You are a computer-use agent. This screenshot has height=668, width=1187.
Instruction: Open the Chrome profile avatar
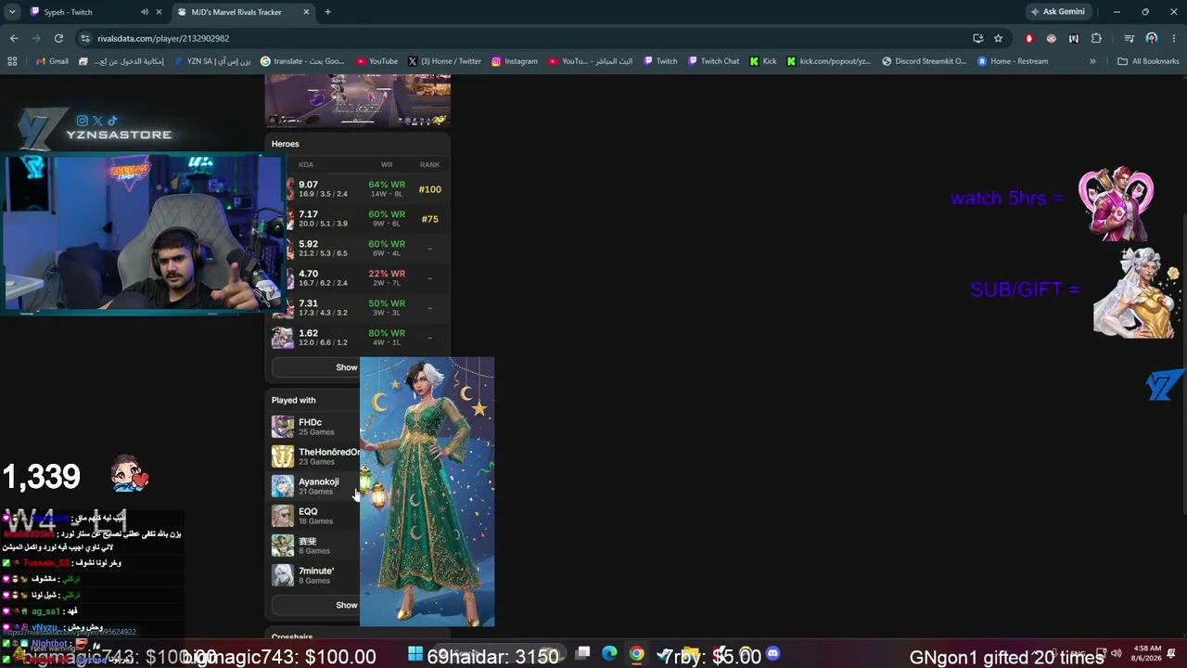coord(1151,38)
